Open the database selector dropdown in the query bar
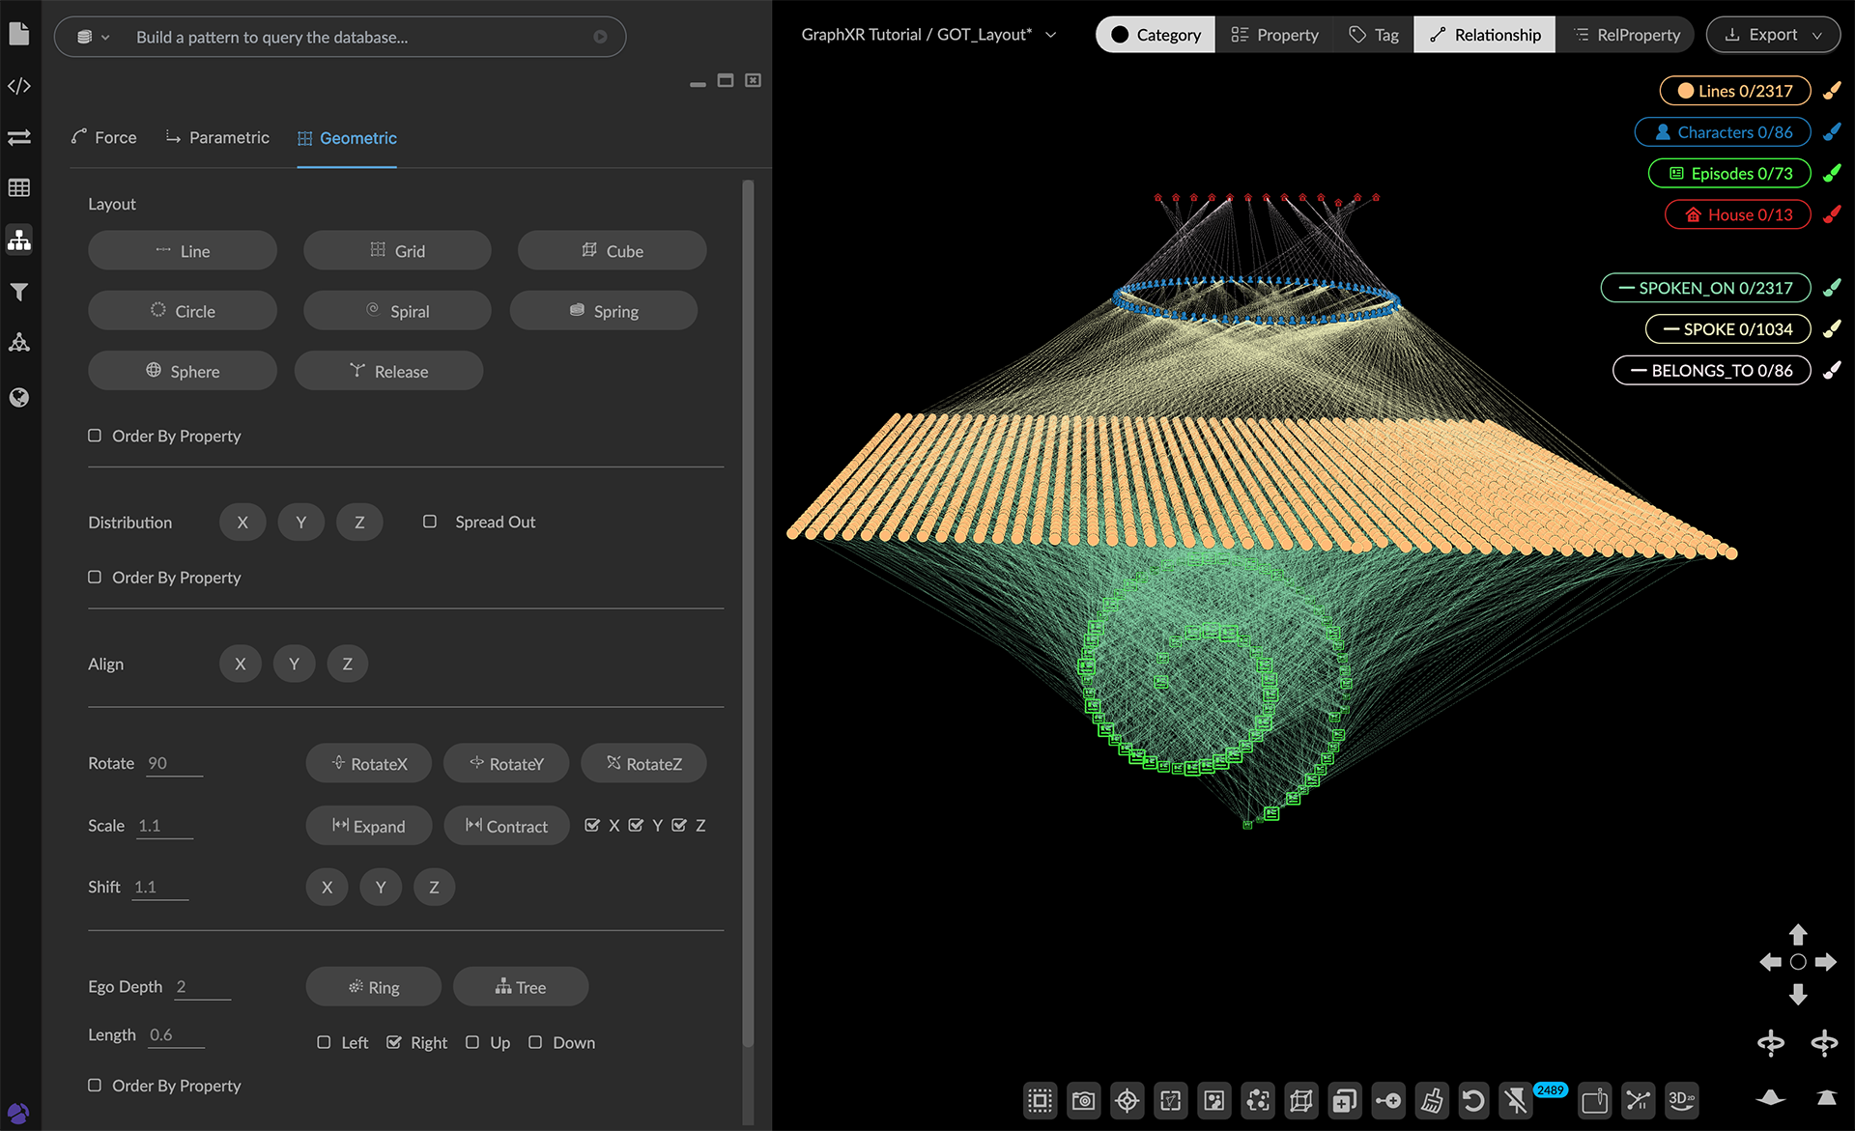The width and height of the screenshot is (1855, 1131). click(x=93, y=37)
